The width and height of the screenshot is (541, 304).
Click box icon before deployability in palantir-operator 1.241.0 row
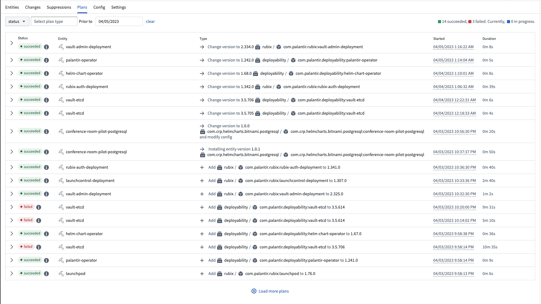pyautogui.click(x=220, y=260)
